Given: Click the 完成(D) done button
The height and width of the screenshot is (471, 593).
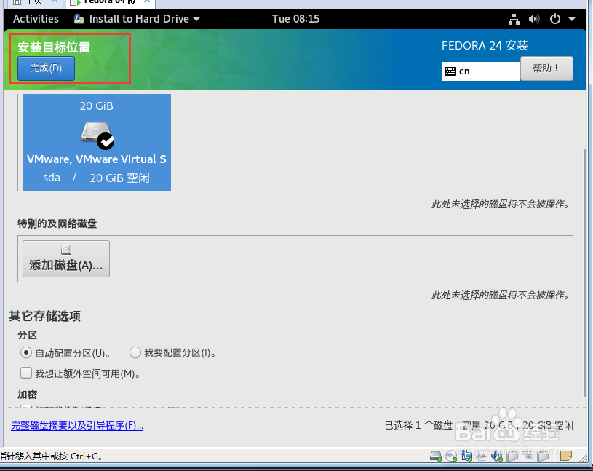Looking at the screenshot, I should 46,68.
